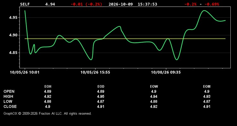237x126 pixels.
Task: Click the LOW row label
Action: (x=8, y=101)
